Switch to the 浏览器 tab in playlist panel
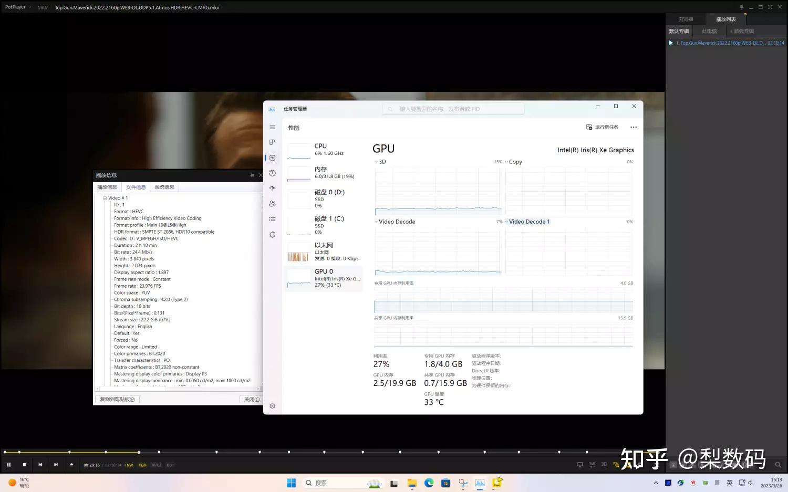788x492 pixels. (686, 19)
